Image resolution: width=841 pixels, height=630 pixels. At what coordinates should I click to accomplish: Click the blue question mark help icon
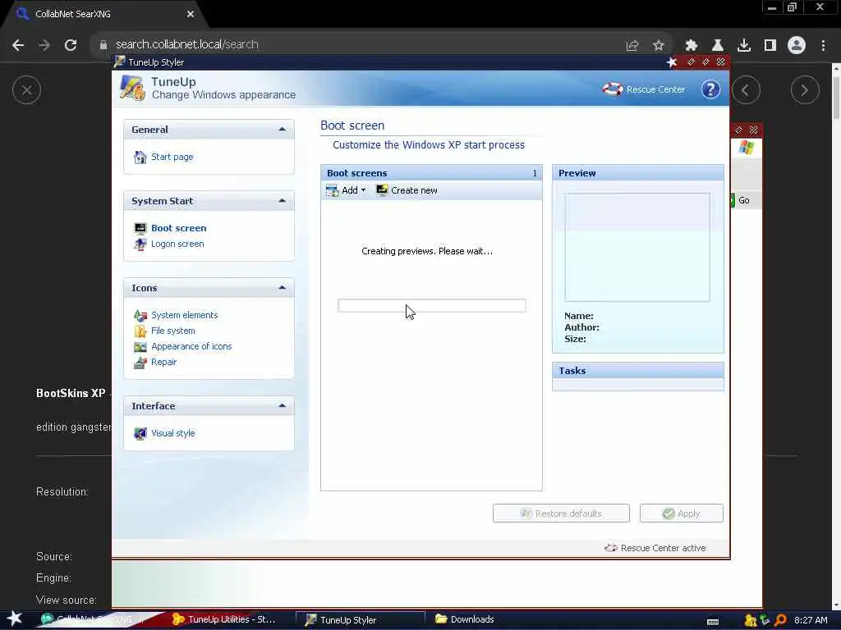[x=710, y=89]
